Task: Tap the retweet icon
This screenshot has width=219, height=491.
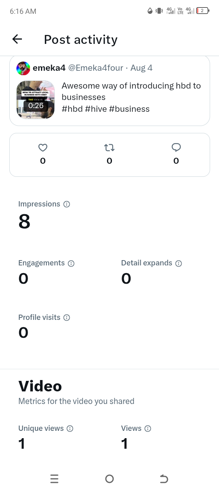Action: pos(109,148)
